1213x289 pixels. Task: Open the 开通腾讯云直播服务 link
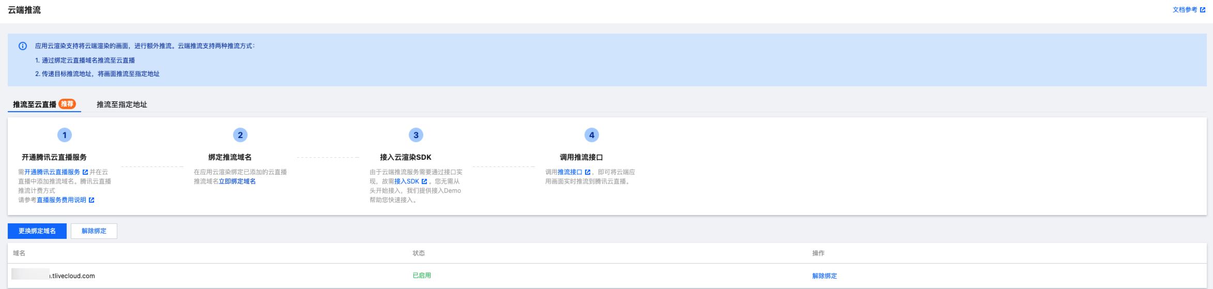[52, 172]
